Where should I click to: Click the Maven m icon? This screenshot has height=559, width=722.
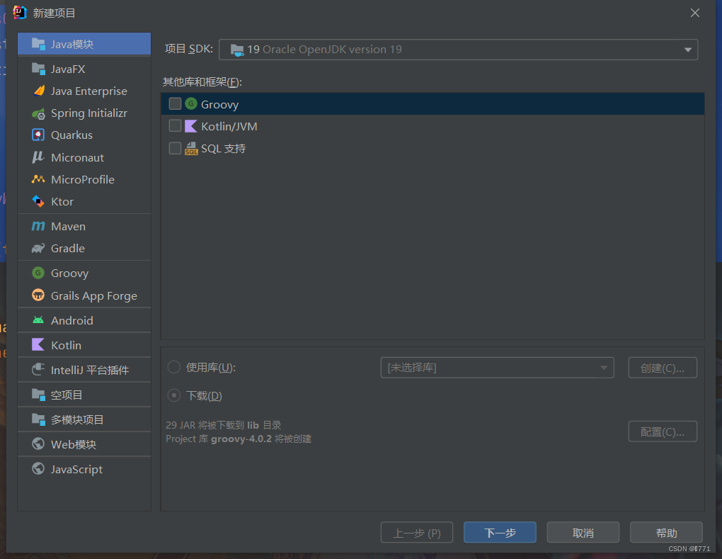click(x=38, y=226)
